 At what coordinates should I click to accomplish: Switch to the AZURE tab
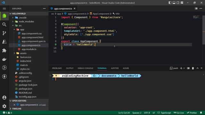[126, 68]
